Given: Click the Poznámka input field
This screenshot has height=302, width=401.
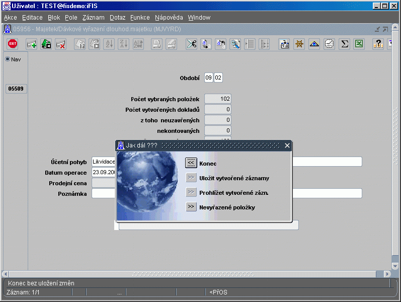Looking at the screenshot, I should click(x=103, y=194).
